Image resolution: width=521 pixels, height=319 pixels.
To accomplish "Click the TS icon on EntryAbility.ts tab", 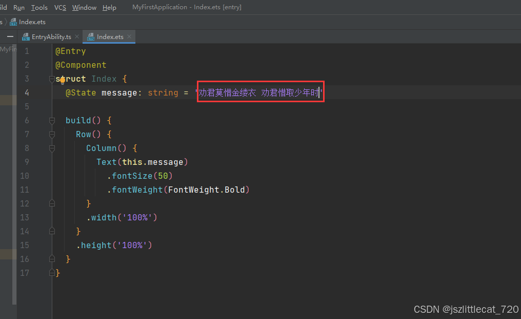I will point(26,37).
